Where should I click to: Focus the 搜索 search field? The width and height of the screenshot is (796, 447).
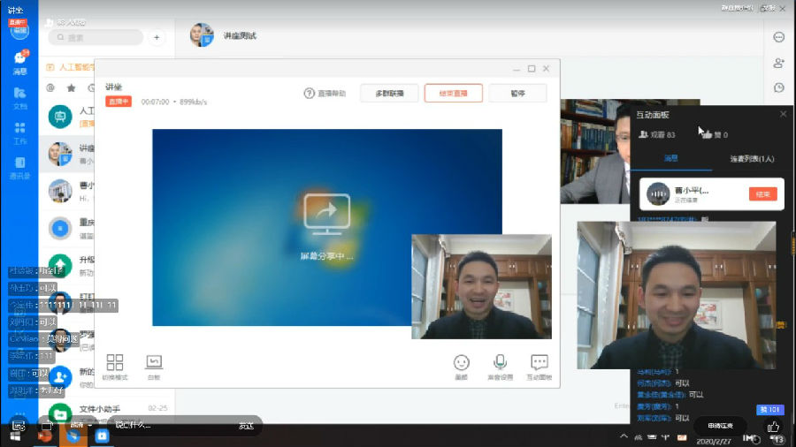[x=96, y=37]
